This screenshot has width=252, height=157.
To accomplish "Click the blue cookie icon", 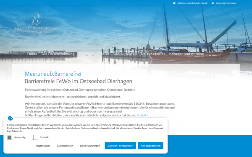I will pos(10,118).
